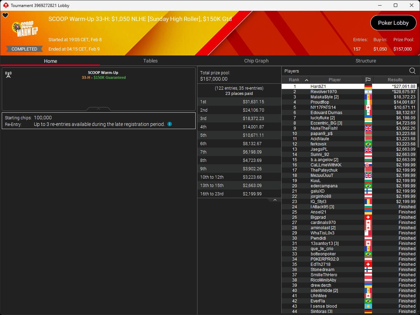Collapse the prize payout list chevron
Viewport: 420px width, 315px height.
pos(275,200)
